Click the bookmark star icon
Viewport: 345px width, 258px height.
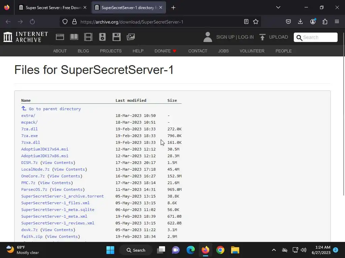(x=256, y=22)
